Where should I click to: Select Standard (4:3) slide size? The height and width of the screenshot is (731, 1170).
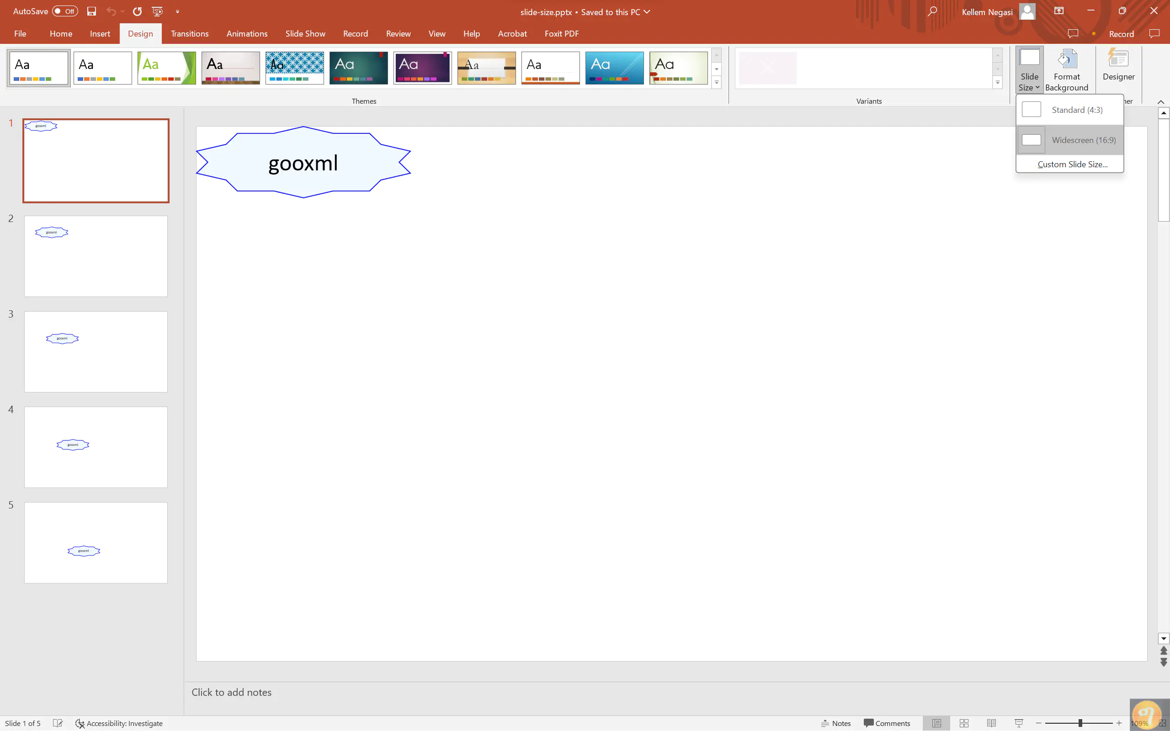1069,109
